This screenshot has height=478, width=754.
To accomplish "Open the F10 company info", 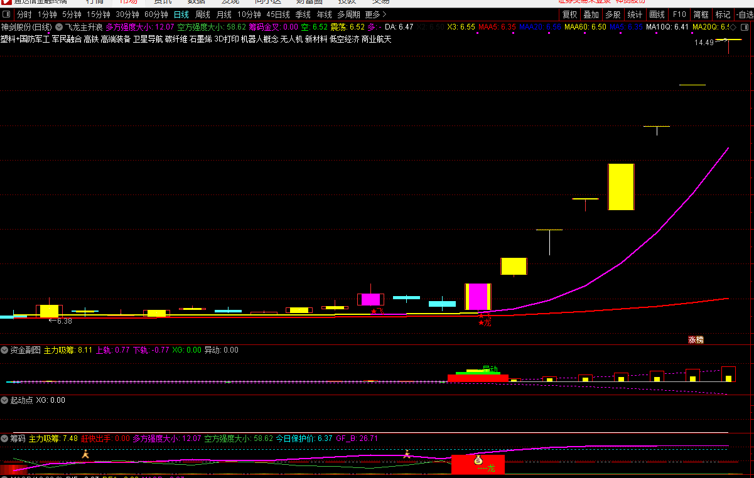I will tap(679, 14).
